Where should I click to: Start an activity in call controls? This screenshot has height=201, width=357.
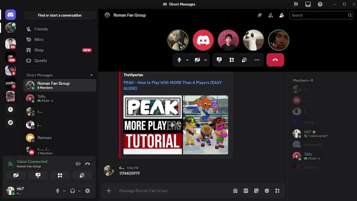point(232,60)
